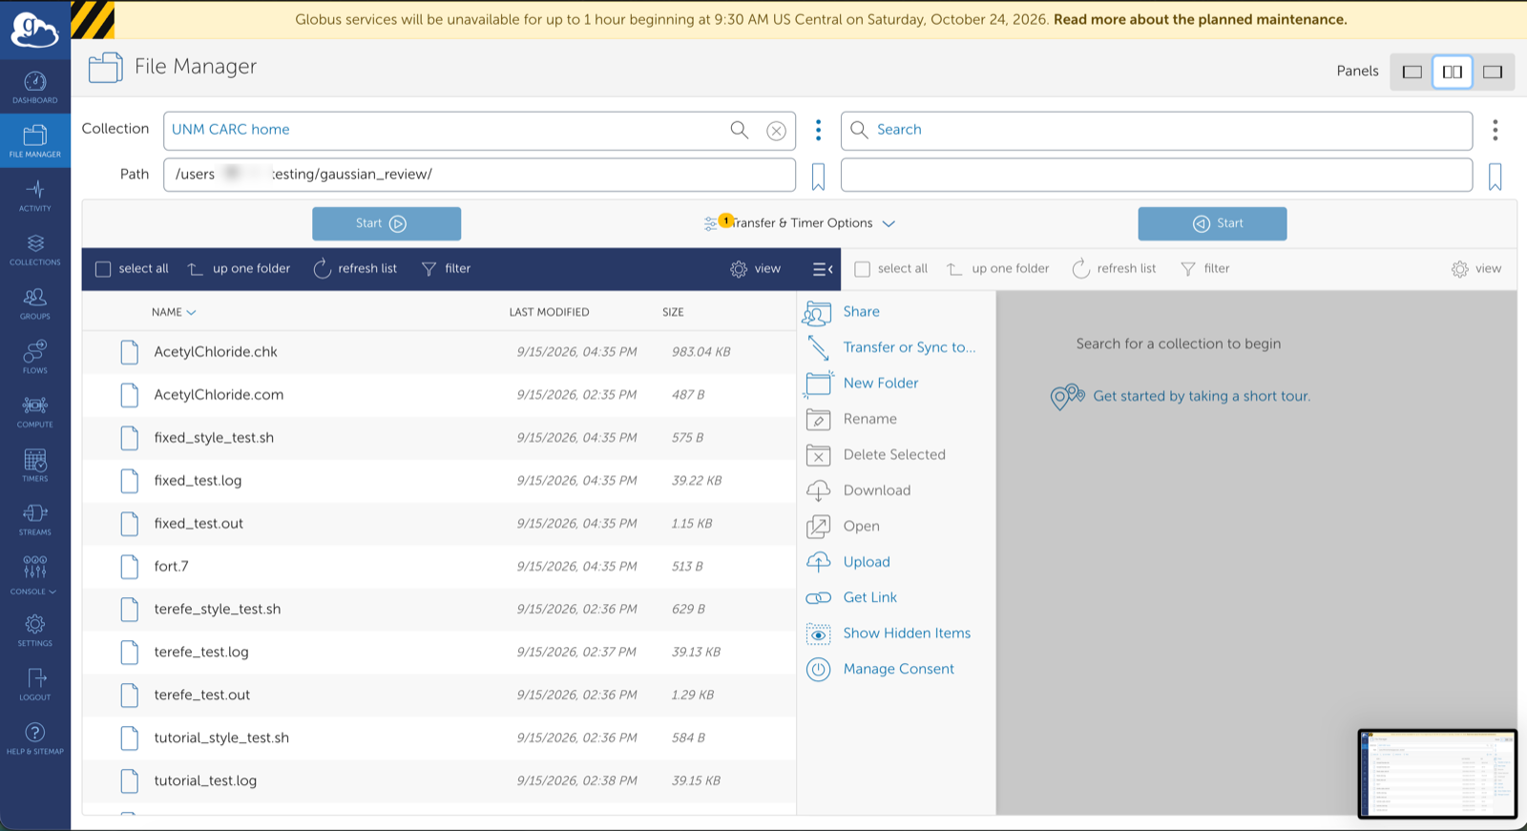
Task: Switch to single left panel layout
Action: coord(1412,72)
